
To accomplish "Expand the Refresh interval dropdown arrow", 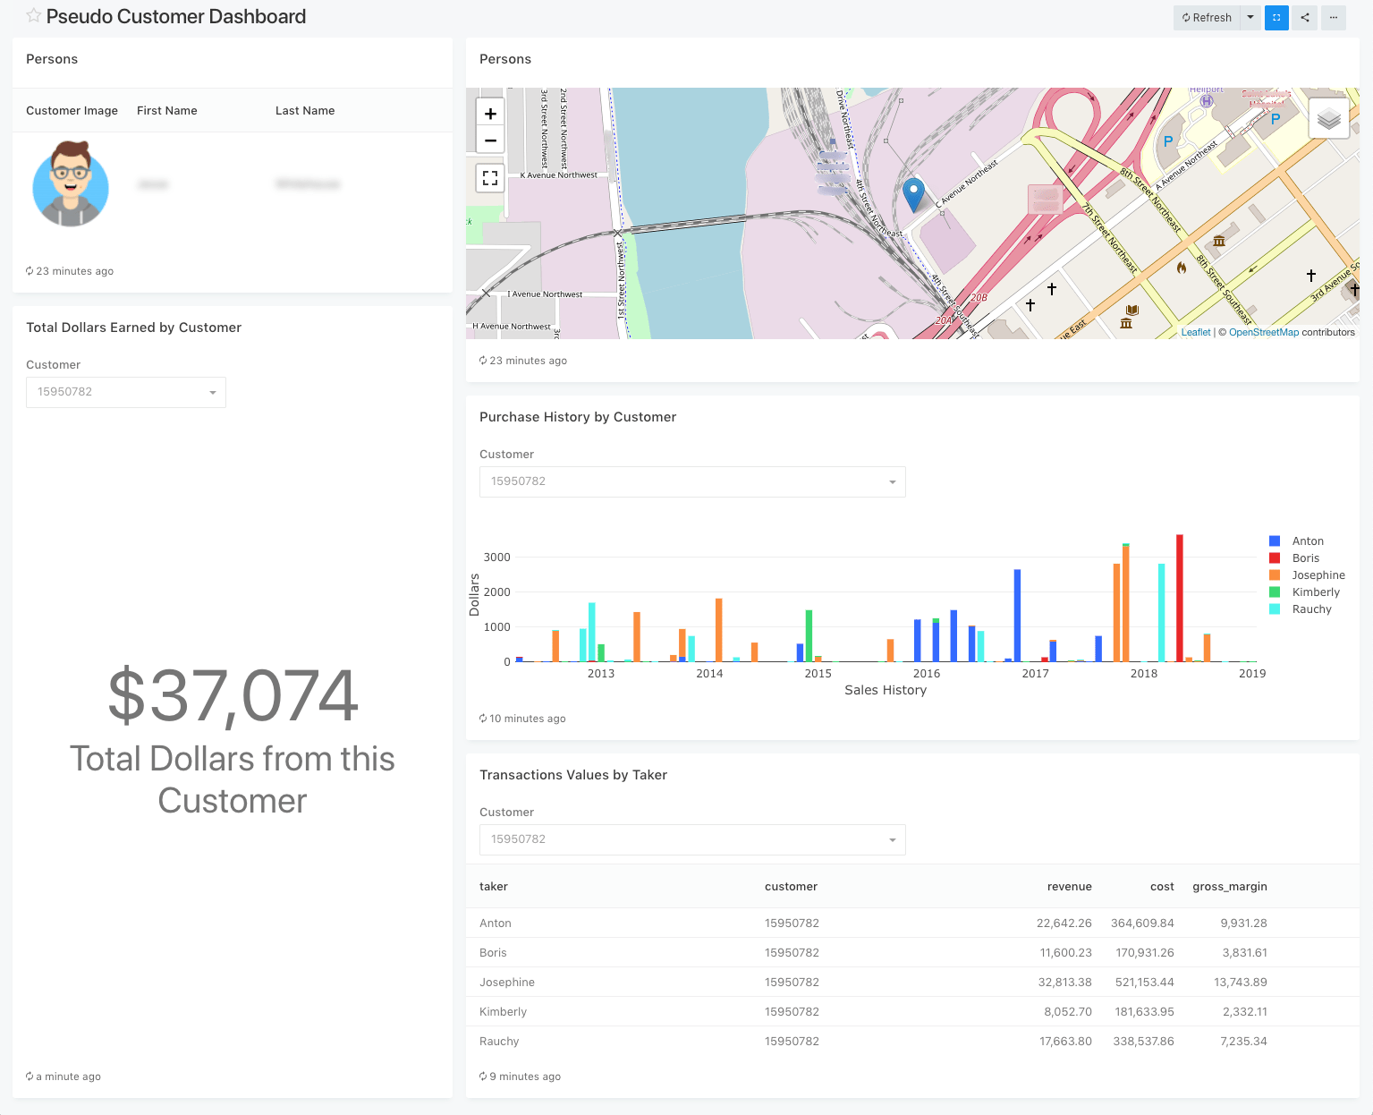I will 1250,17.
